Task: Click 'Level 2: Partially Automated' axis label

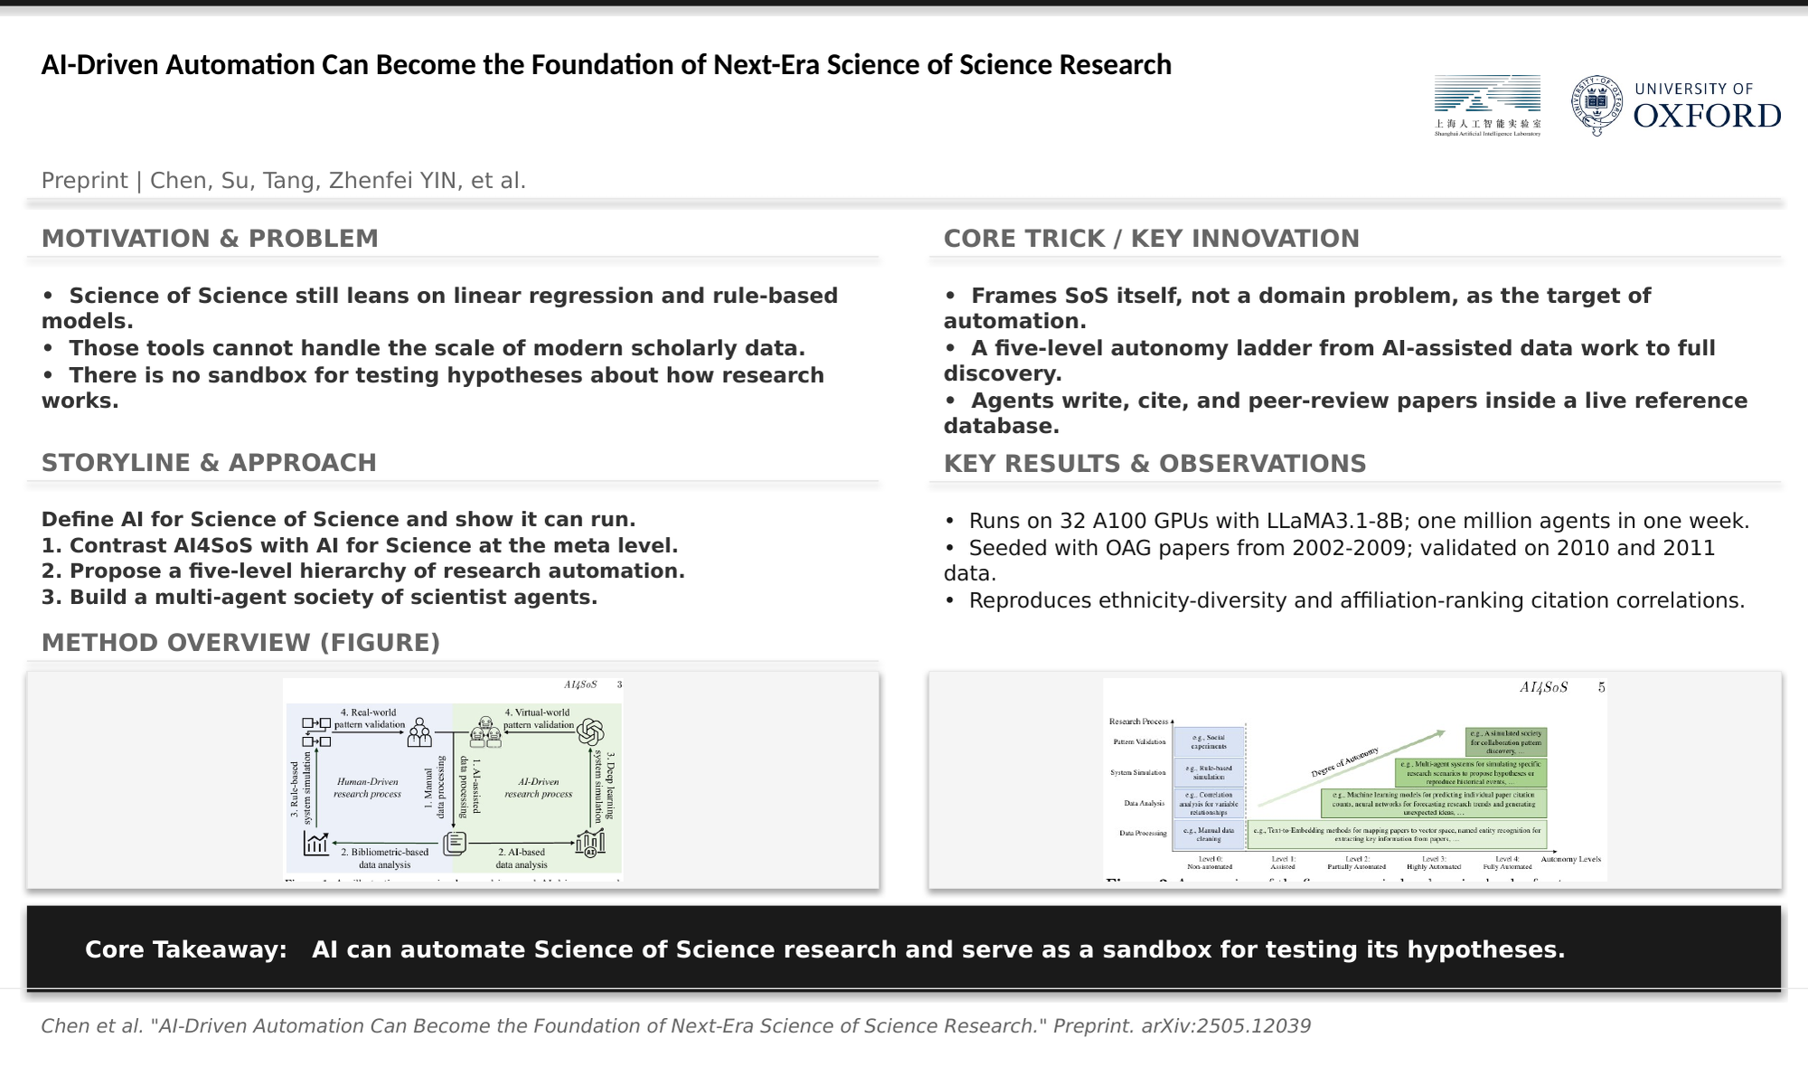Action: pos(1357,863)
